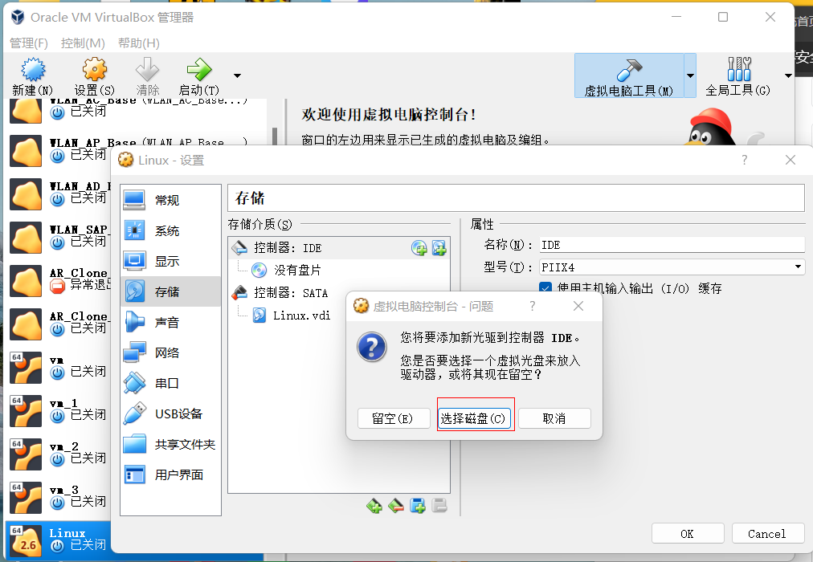Click the add optical drive icon on IDE controller
Viewport: 813px width, 562px height.
419,248
